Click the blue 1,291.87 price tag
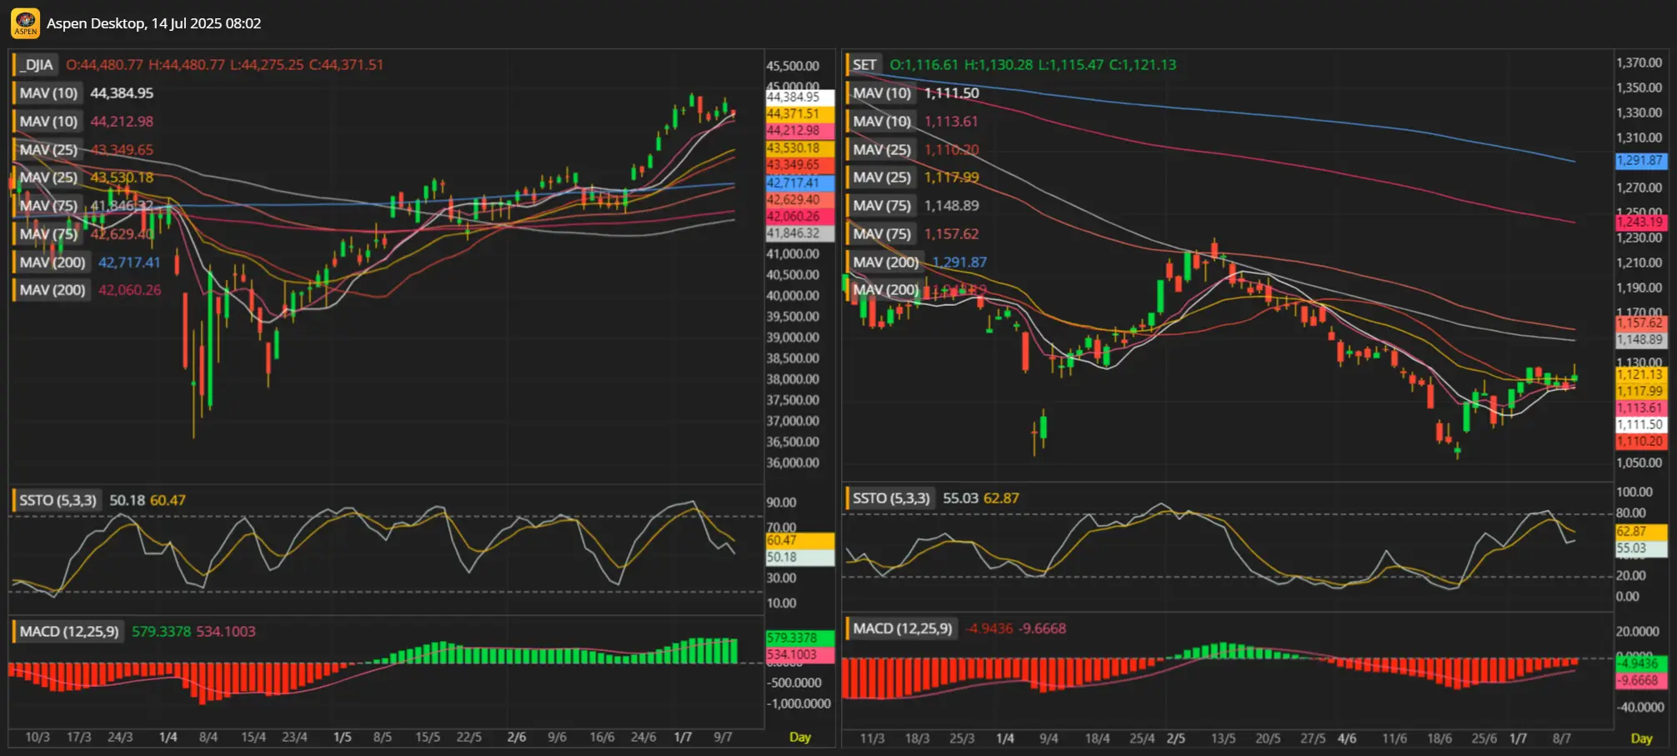 1640,161
